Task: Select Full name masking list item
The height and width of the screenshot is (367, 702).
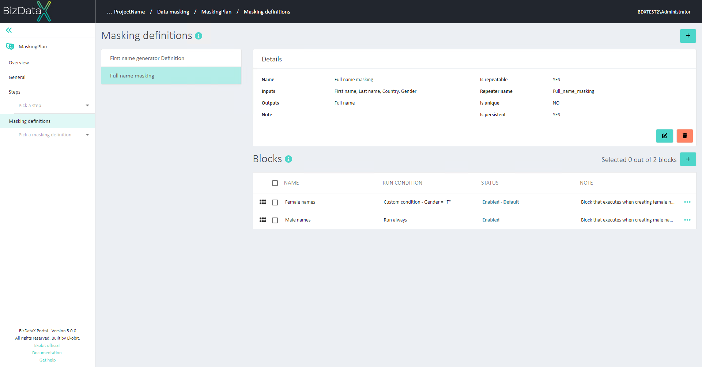Action: coord(171,76)
